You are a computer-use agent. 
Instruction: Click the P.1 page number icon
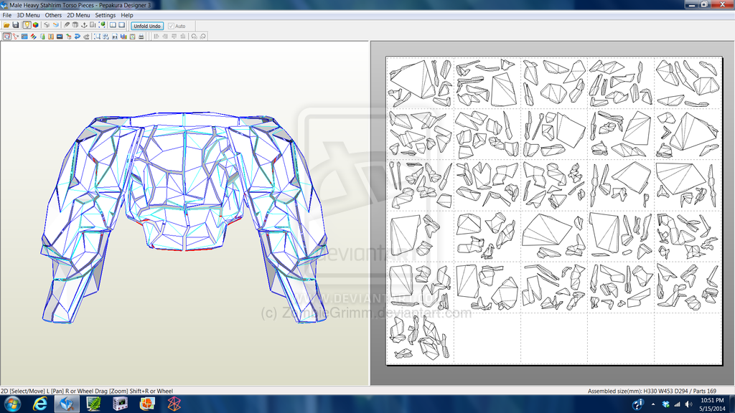115,37
